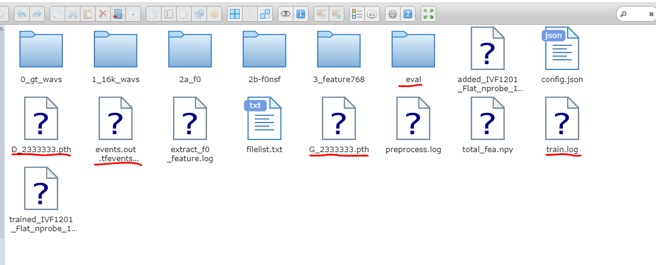The width and height of the screenshot is (656, 265).
Task: Click the red X Delete icon
Action: click(x=102, y=14)
